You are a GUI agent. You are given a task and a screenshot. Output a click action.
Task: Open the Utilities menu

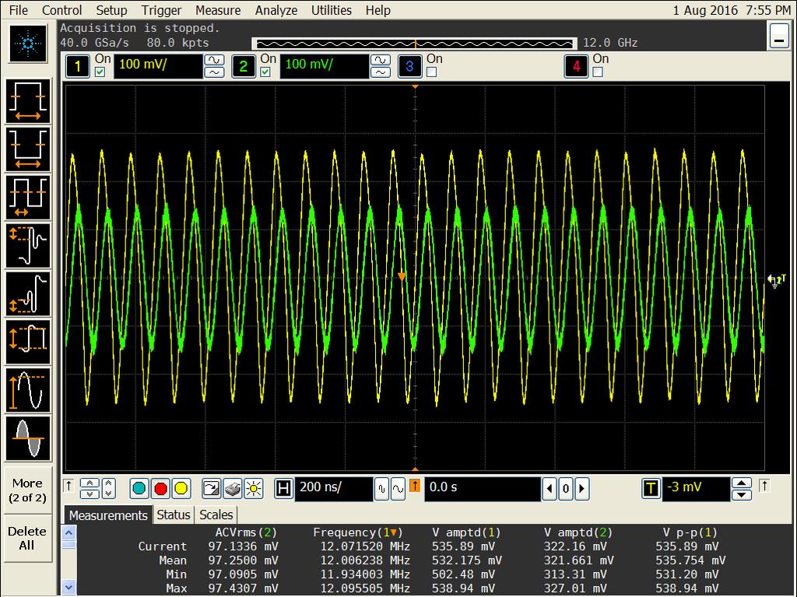click(x=332, y=10)
